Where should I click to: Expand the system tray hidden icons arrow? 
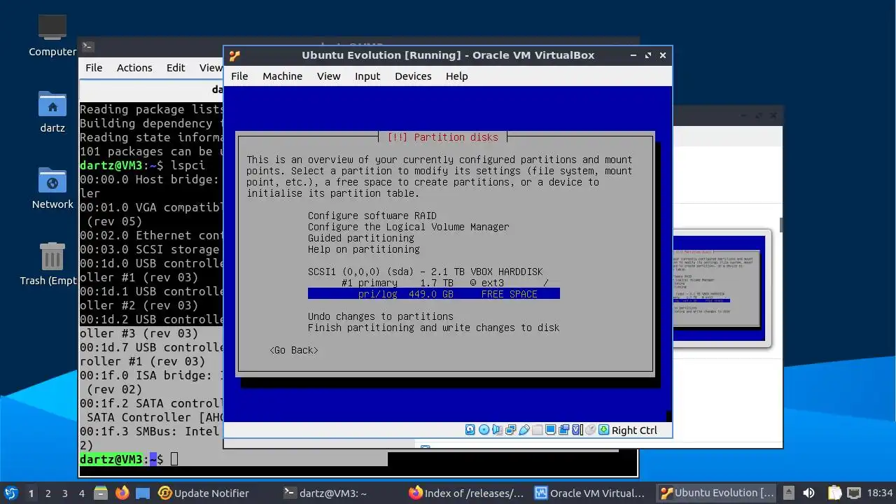pyautogui.click(x=788, y=493)
